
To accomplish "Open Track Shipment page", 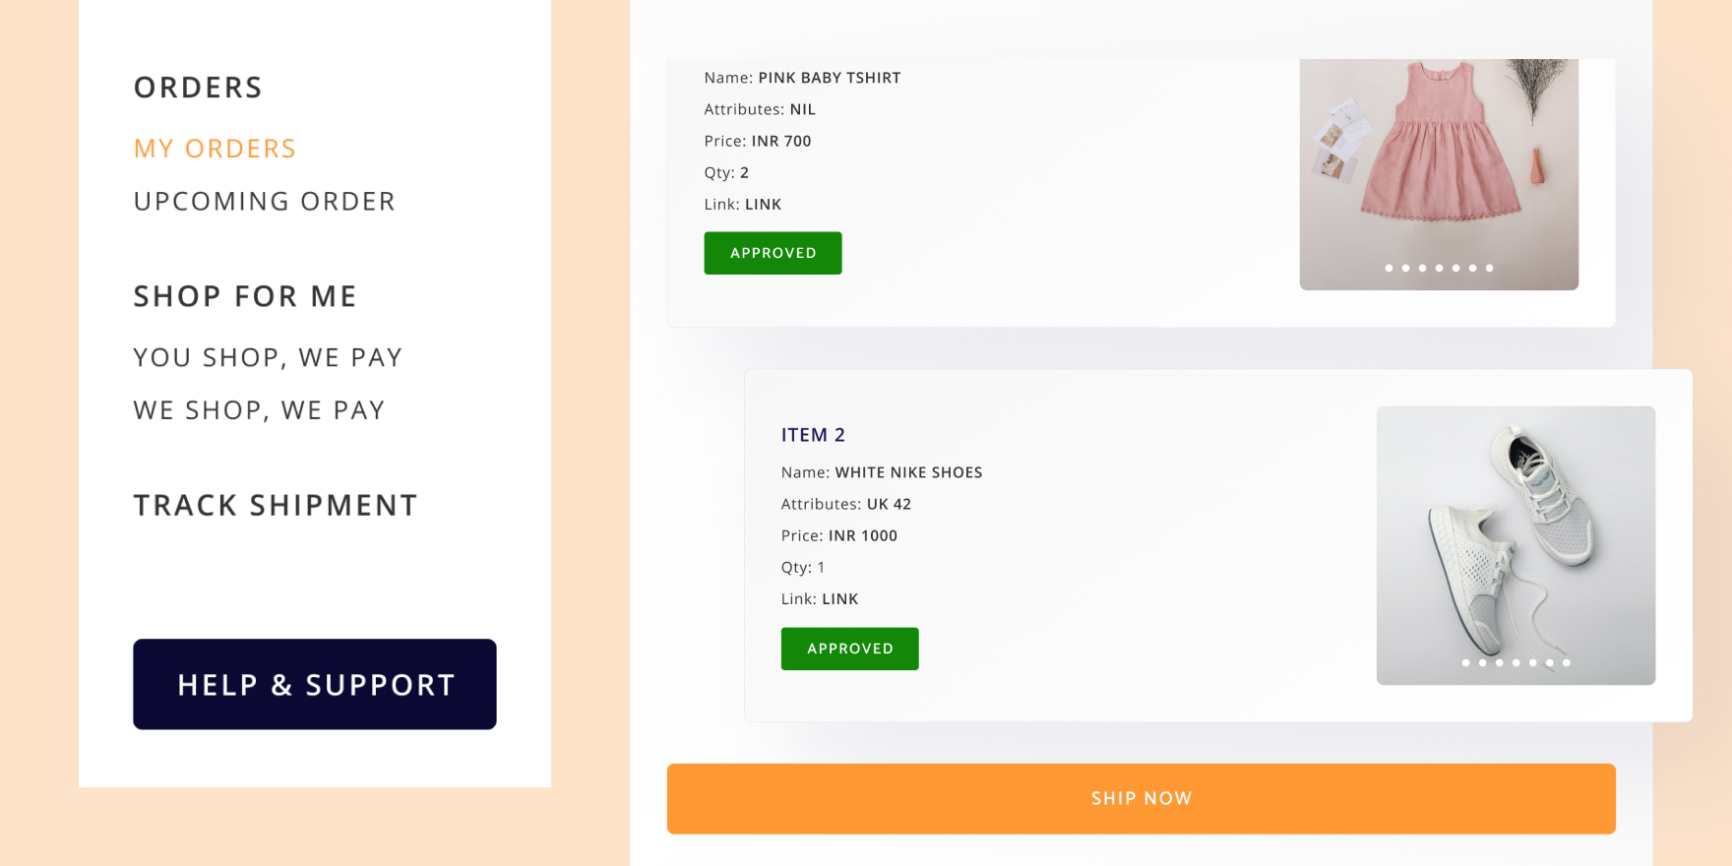I will (276, 506).
